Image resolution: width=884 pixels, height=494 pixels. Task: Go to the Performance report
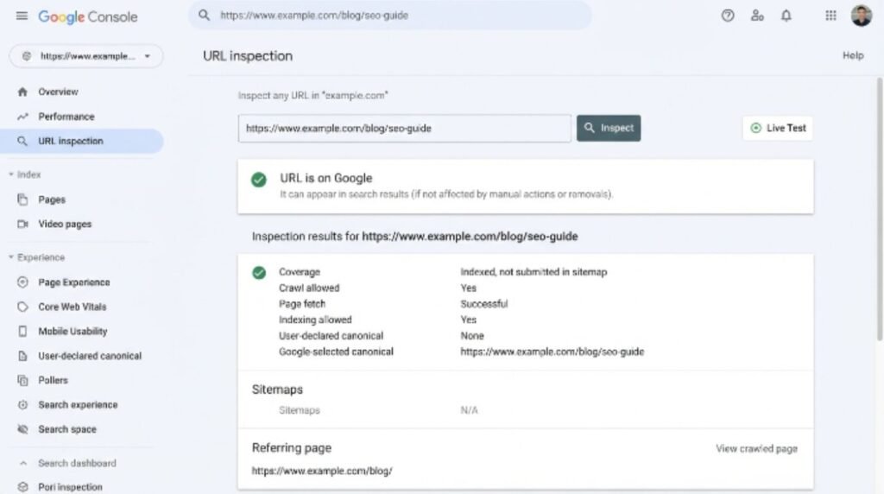pyautogui.click(x=66, y=117)
